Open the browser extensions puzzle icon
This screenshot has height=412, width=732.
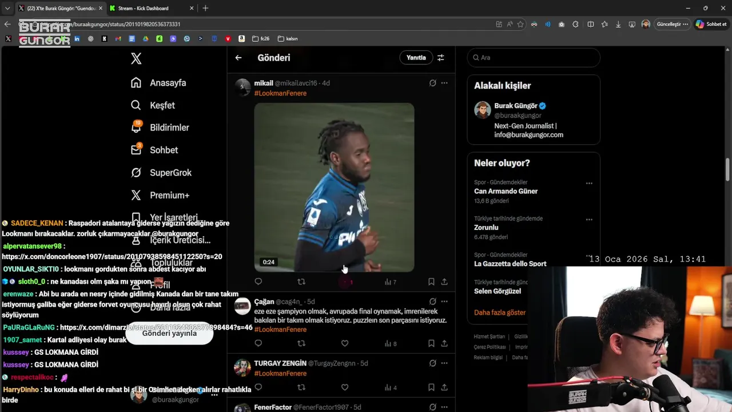pyautogui.click(x=576, y=24)
